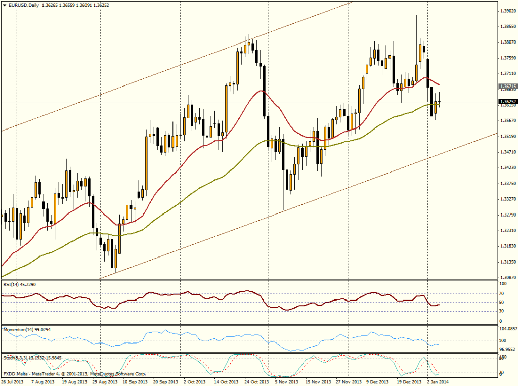Click the RSI scale value 70
The height and width of the screenshot is (386, 518).
click(x=502, y=293)
